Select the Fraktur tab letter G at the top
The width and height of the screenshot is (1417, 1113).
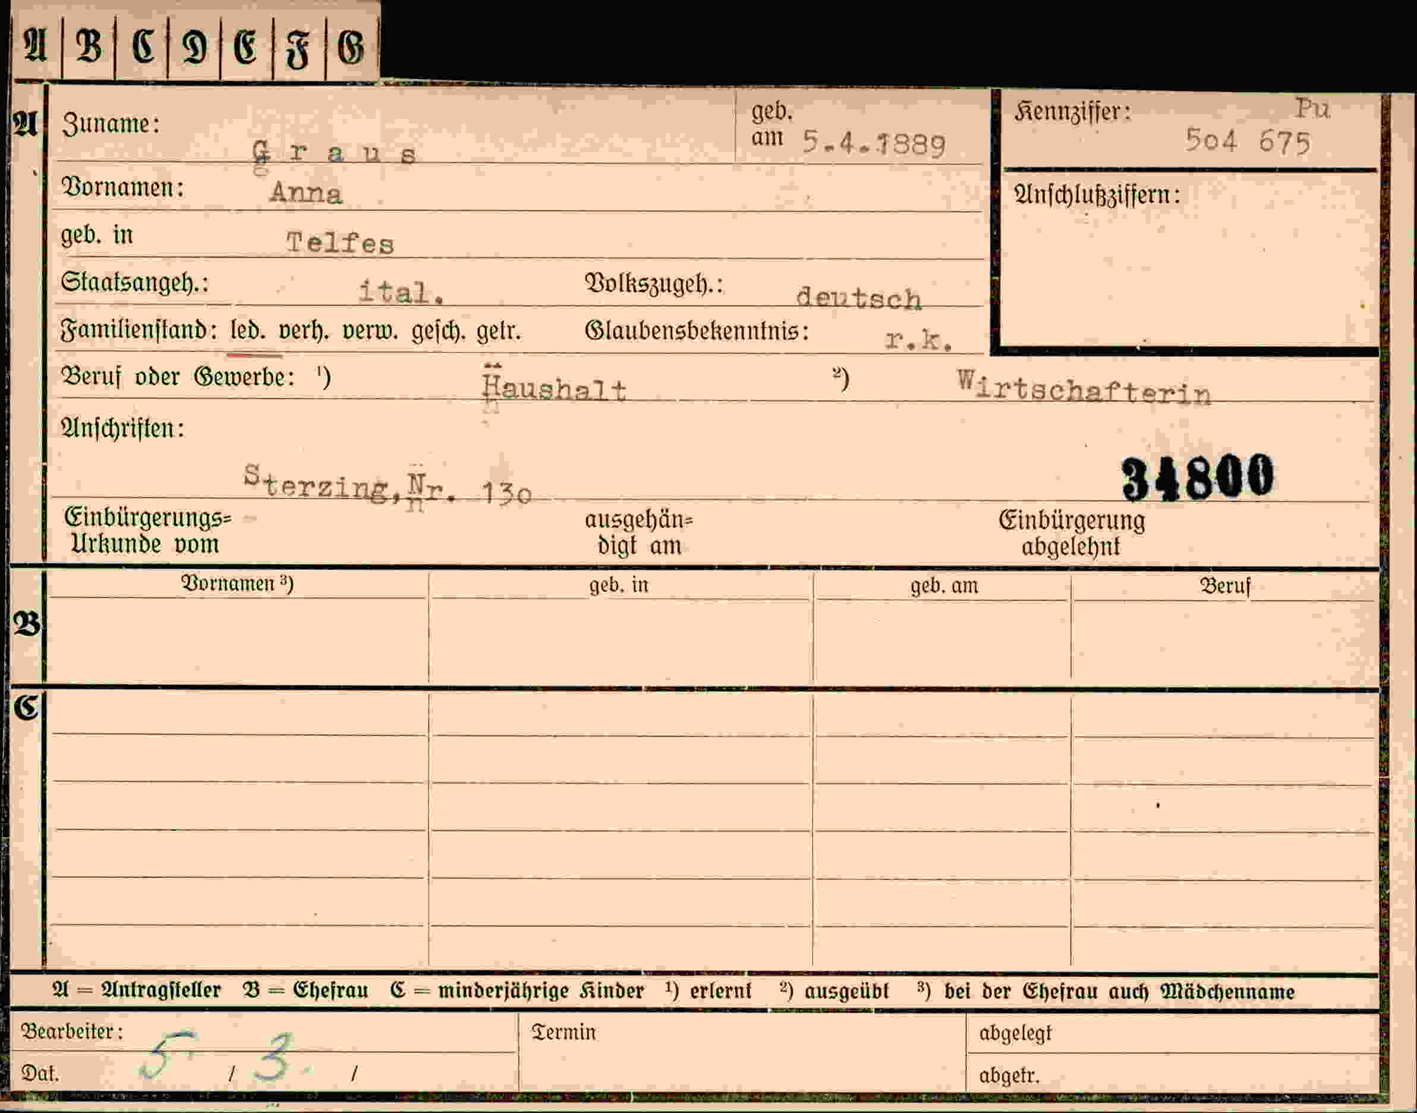click(351, 49)
